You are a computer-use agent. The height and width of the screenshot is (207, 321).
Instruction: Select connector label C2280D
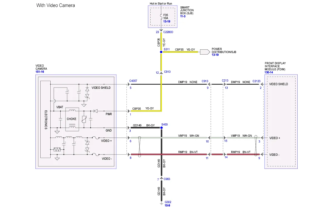tap(168, 32)
